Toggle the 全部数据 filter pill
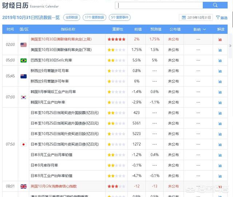 pyautogui.click(x=71, y=17)
